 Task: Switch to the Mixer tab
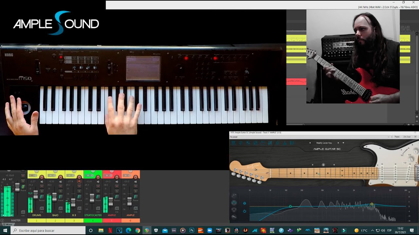(8, 224)
